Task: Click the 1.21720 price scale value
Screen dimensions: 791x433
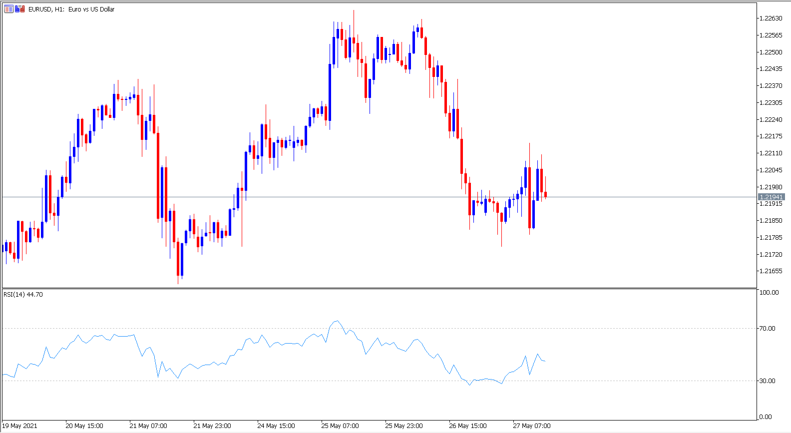Action: (771, 255)
